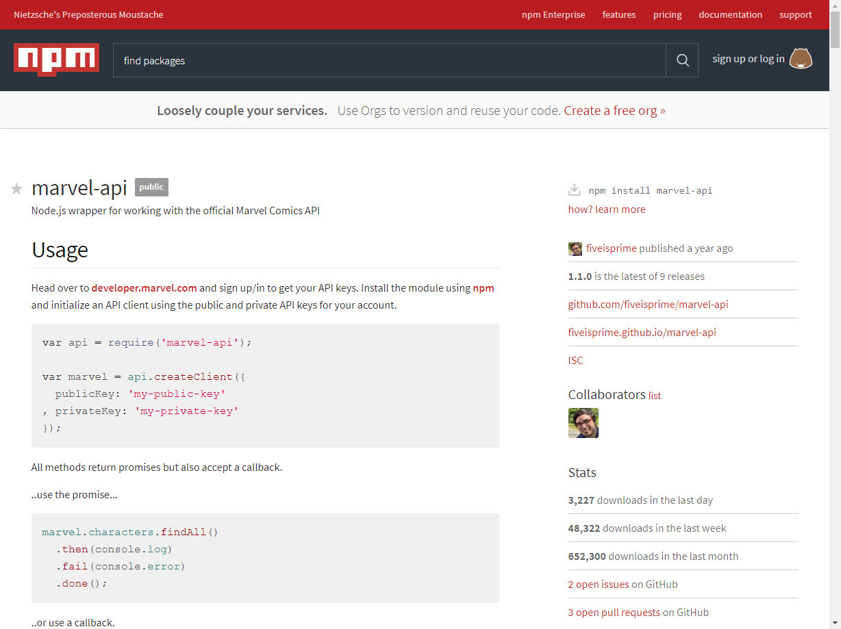The height and width of the screenshot is (629, 841).
Task: Click the public badge
Action: (151, 187)
